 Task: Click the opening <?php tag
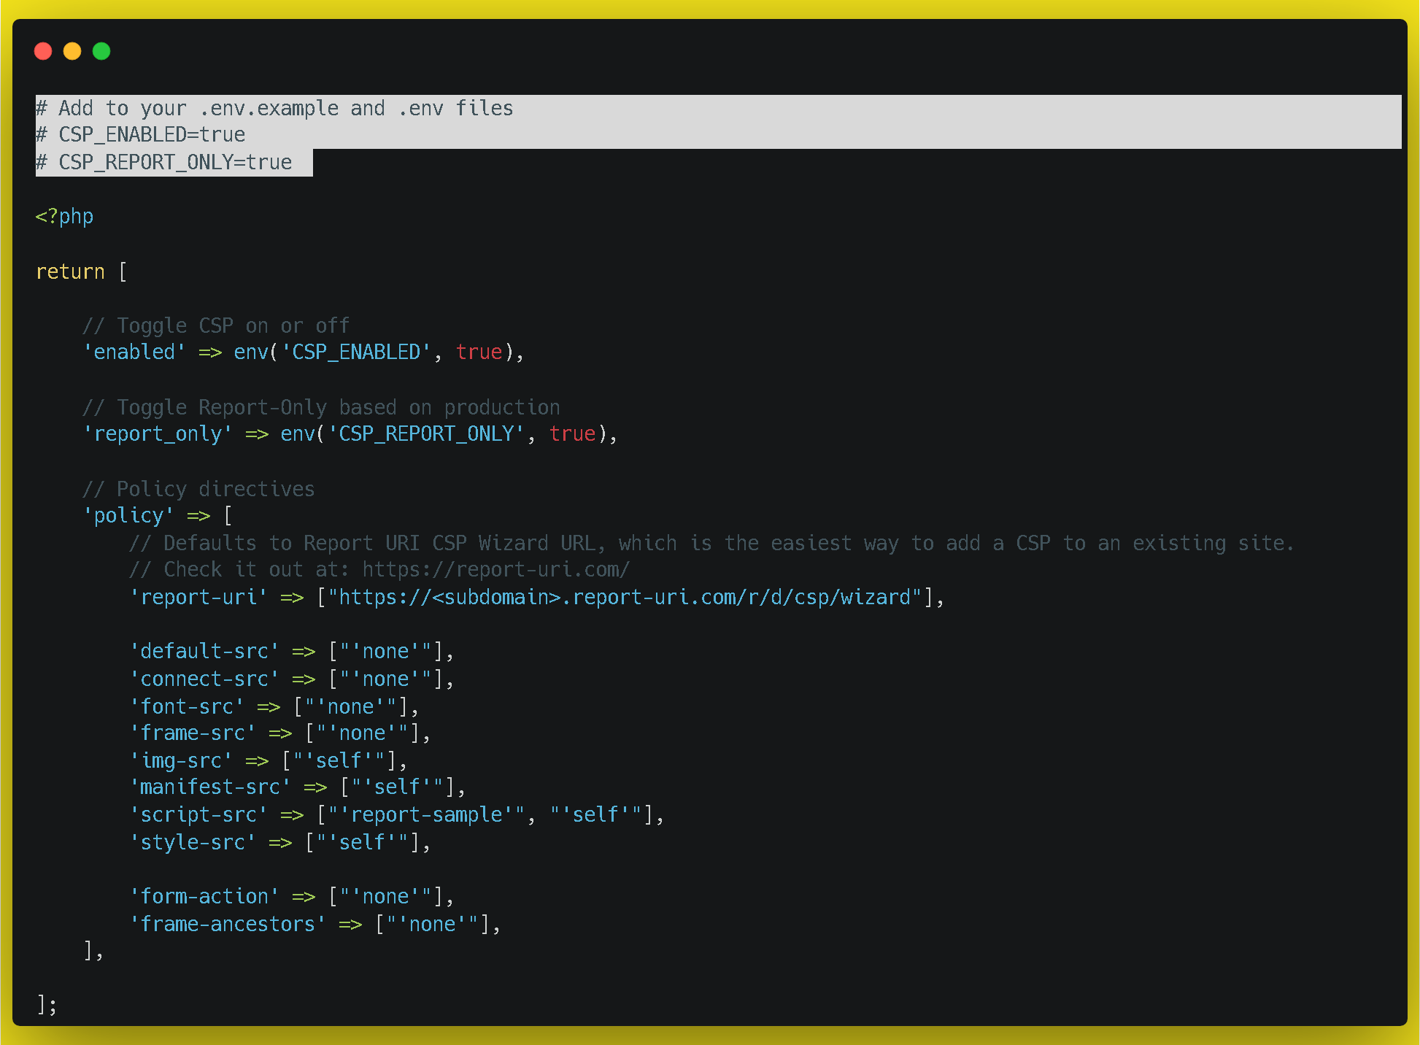64,216
